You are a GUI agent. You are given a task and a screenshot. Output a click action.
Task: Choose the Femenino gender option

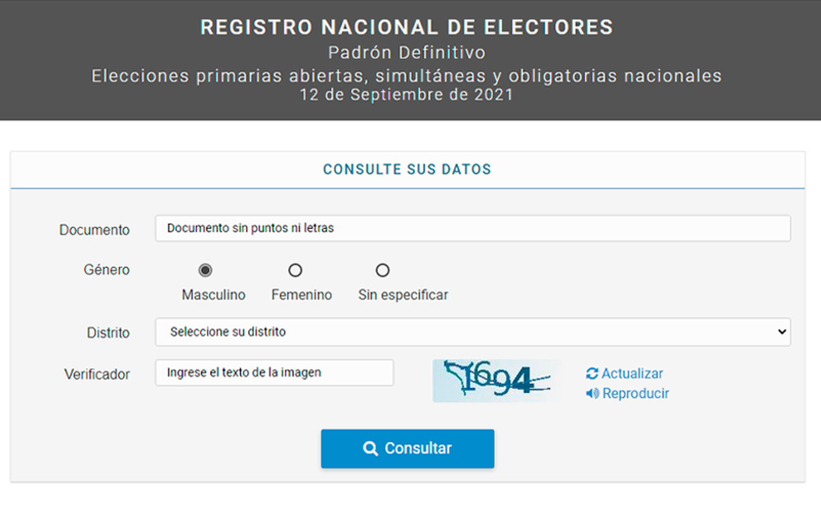(x=295, y=270)
